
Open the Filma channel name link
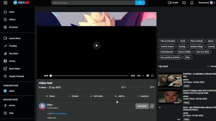click(x=50, y=105)
